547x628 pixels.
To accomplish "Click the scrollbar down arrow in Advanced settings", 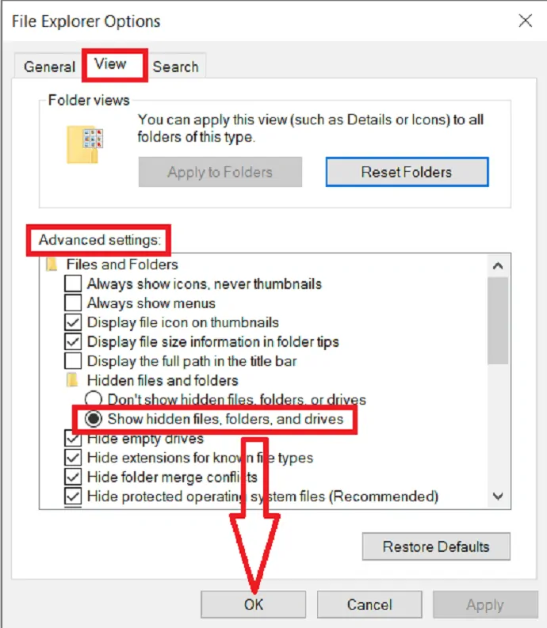I will click(498, 497).
